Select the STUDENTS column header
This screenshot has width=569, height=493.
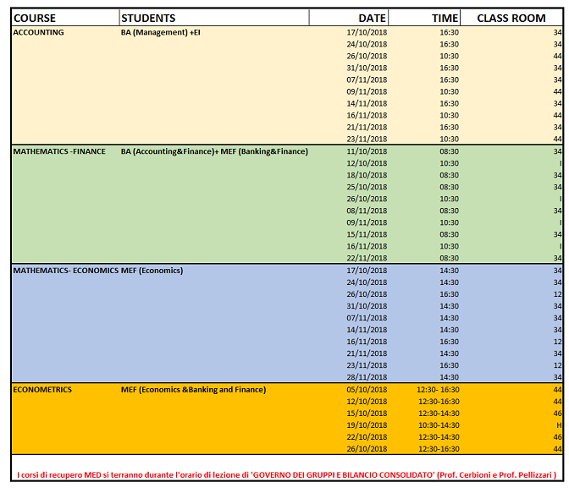pyautogui.click(x=148, y=18)
